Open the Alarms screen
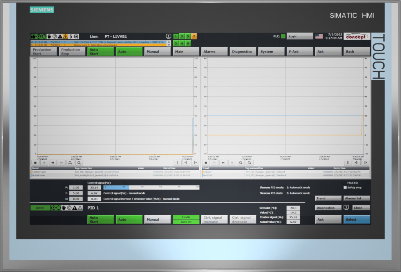 [214, 52]
